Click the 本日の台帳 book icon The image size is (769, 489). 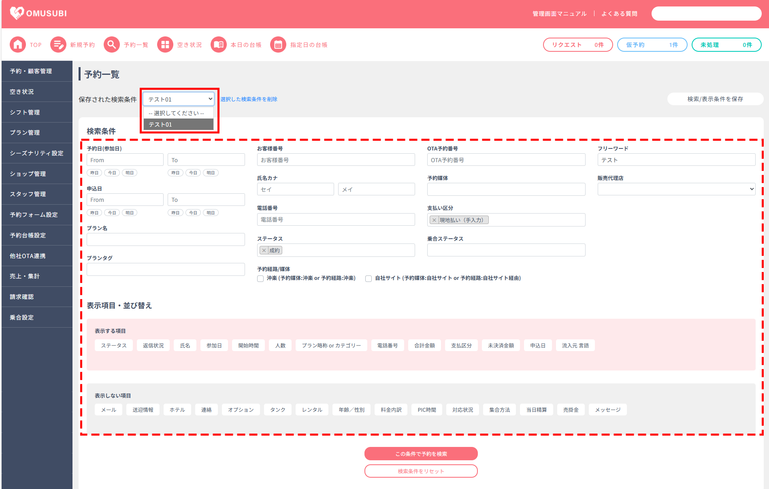219,45
